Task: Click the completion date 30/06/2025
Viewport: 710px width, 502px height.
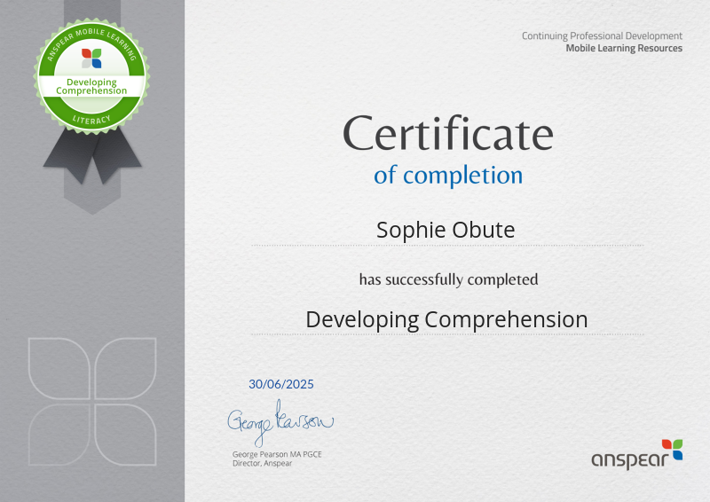Action: click(x=281, y=384)
